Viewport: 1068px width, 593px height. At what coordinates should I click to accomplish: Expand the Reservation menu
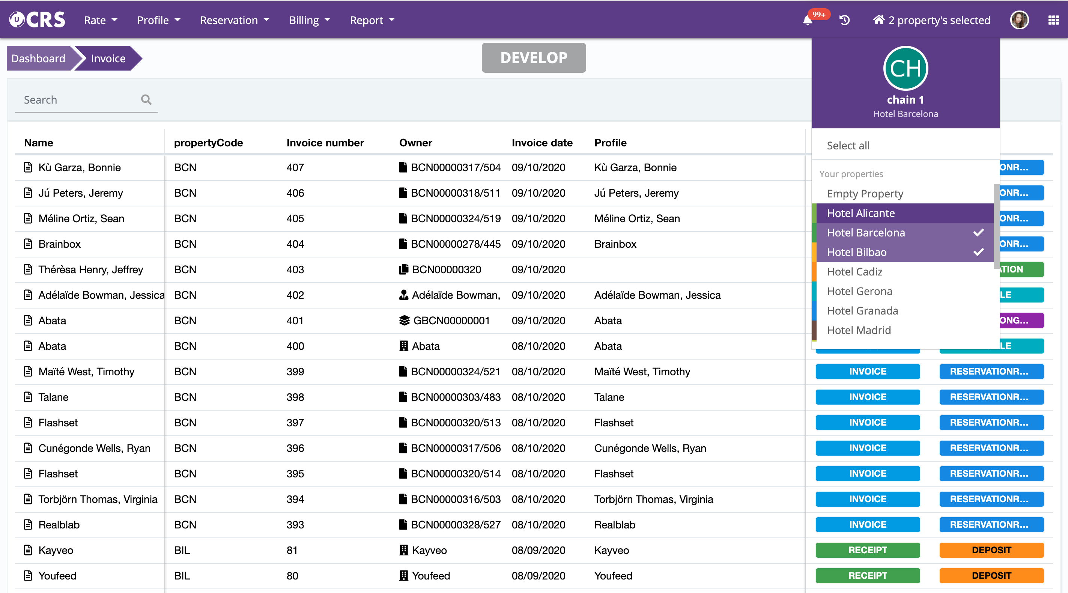pyautogui.click(x=235, y=20)
